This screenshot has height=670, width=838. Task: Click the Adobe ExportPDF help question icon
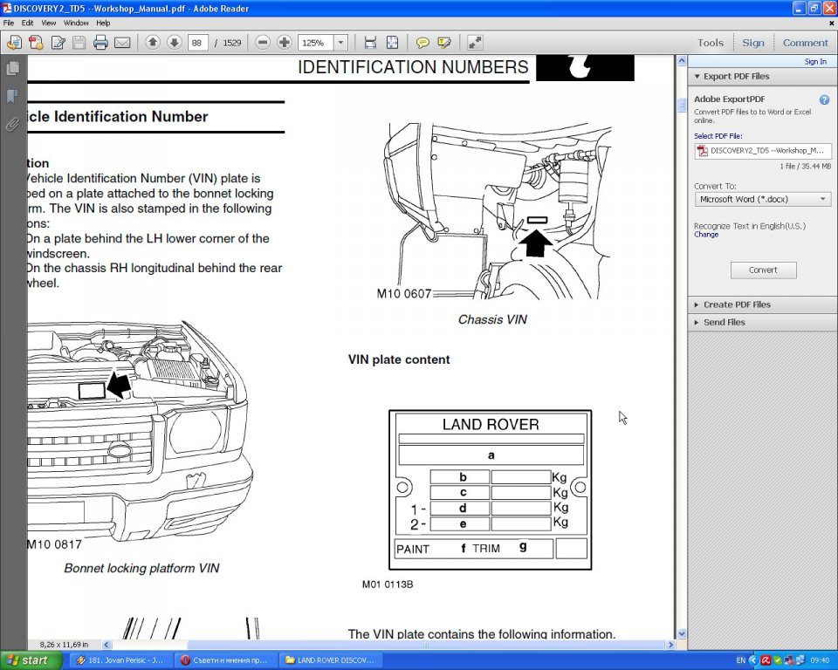(x=824, y=99)
